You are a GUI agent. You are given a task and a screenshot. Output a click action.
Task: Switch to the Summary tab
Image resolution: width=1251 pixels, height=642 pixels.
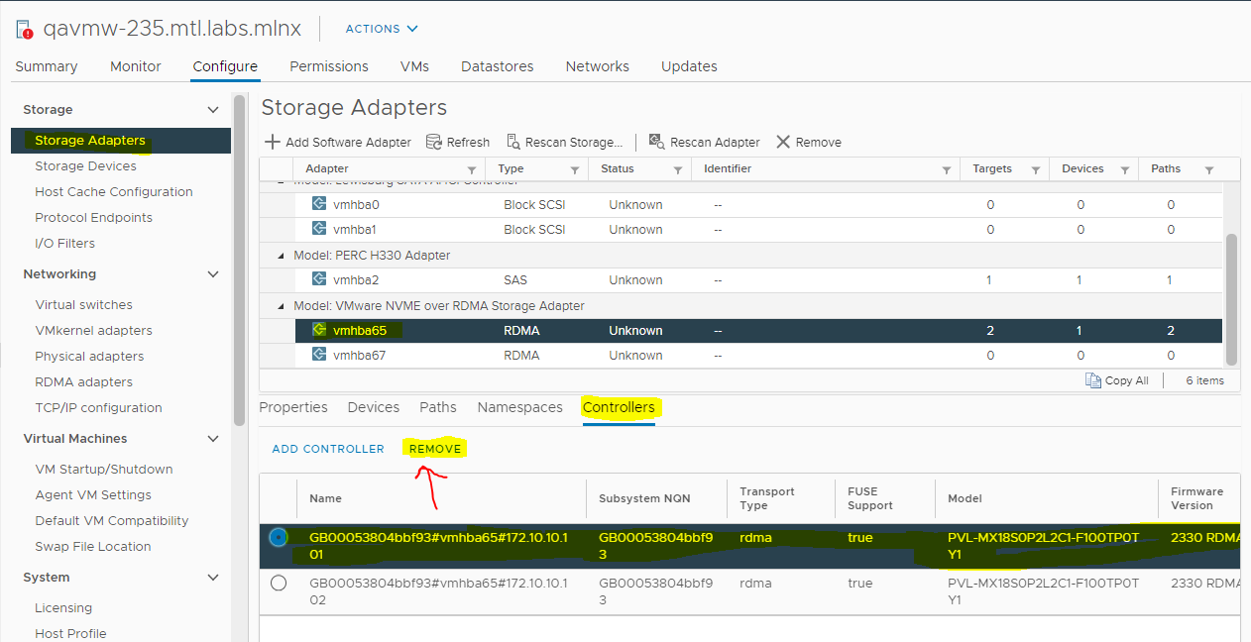click(47, 66)
